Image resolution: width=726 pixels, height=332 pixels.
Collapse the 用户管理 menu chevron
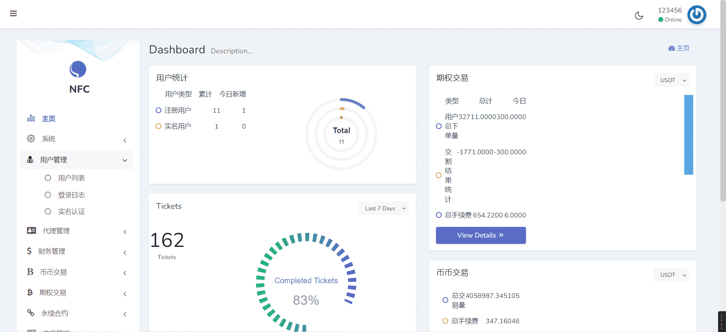[125, 160]
